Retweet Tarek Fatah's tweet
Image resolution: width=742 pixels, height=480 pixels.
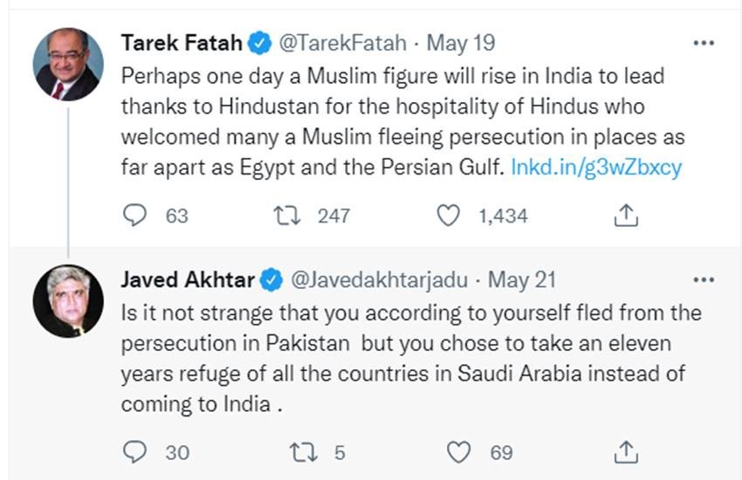click(287, 216)
